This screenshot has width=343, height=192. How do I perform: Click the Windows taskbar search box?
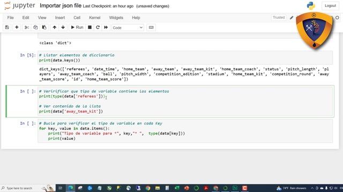27,188
